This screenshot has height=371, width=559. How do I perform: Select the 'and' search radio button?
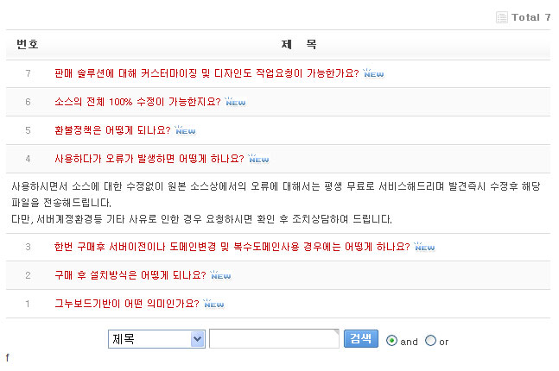coord(391,341)
